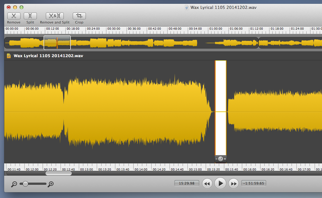Click the zoom slider knob
This screenshot has width=322, height=198.
click(x=25, y=184)
